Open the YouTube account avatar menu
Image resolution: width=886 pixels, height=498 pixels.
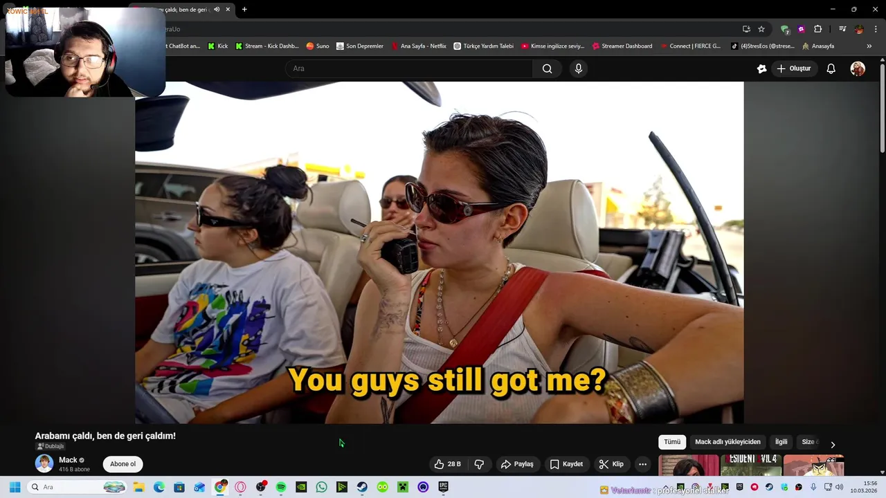point(858,68)
